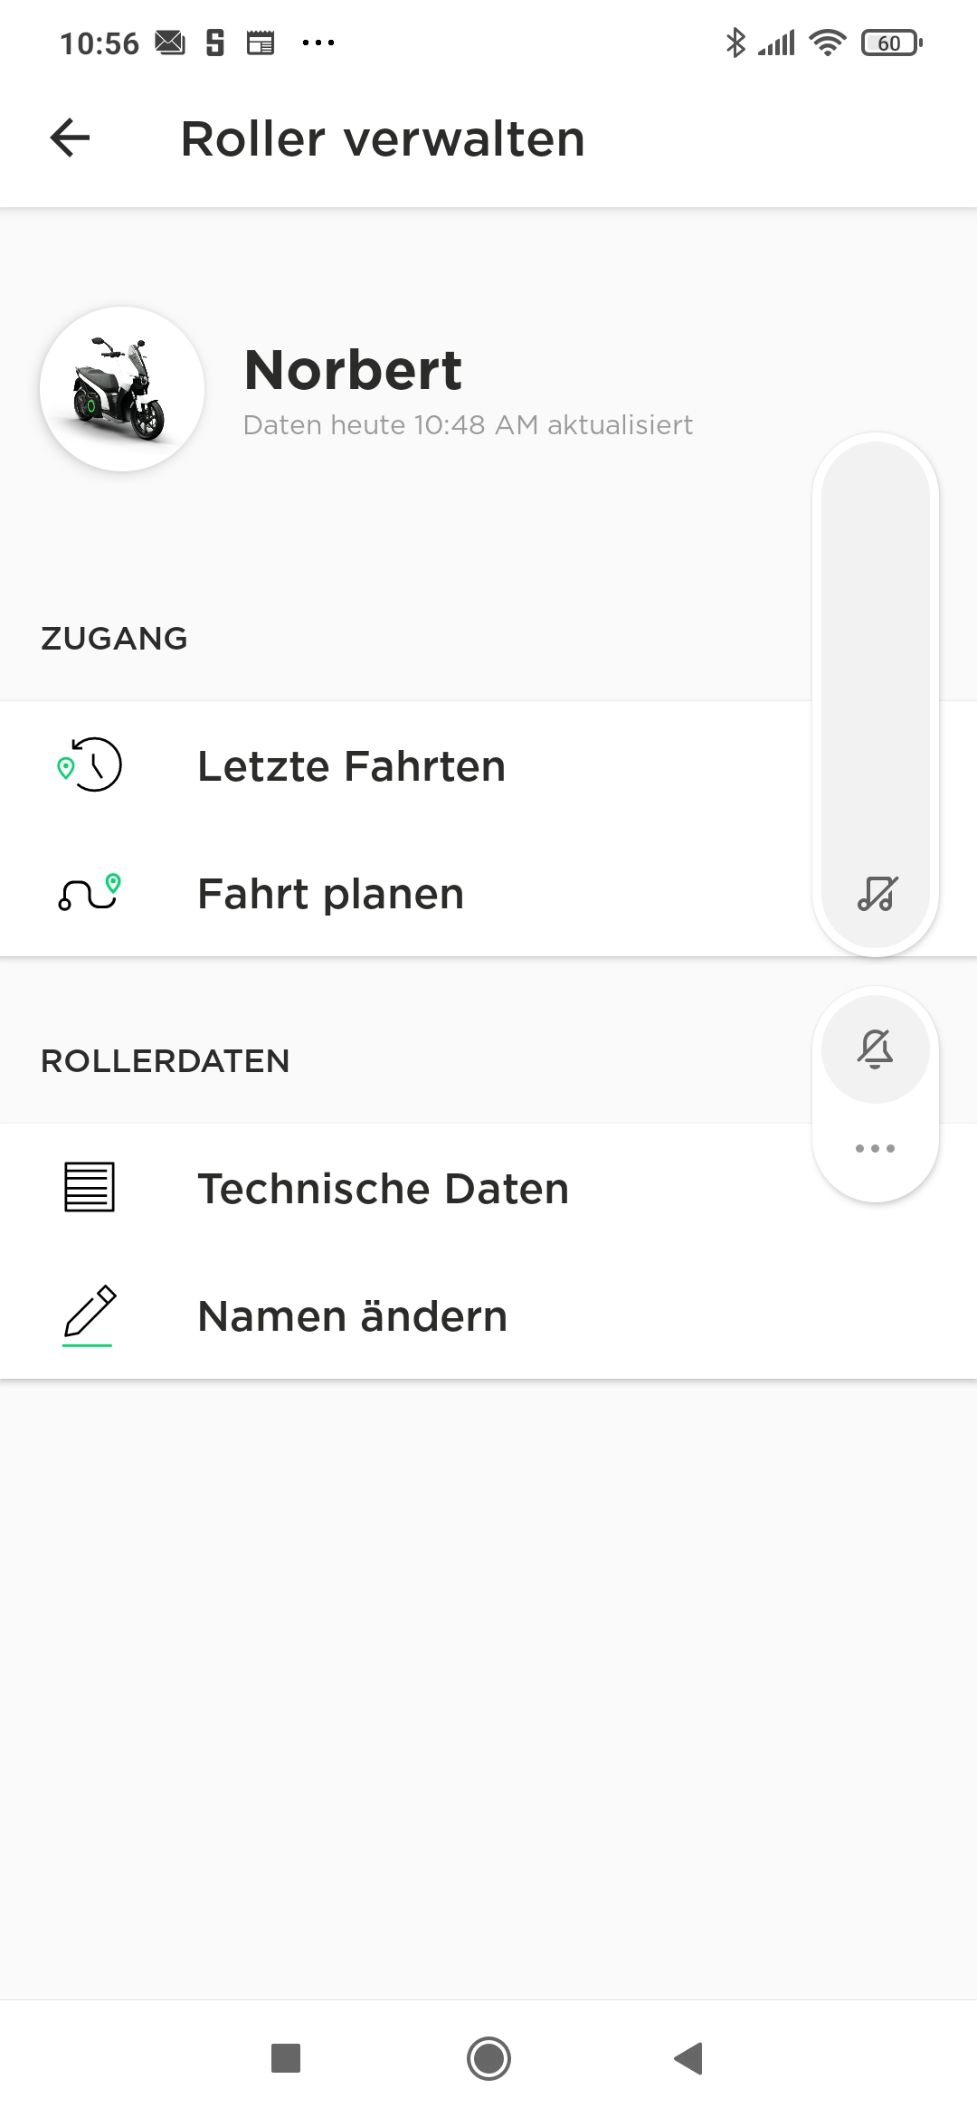Tap the Fahrt planen route icon
The image size is (977, 2117).
(x=90, y=893)
